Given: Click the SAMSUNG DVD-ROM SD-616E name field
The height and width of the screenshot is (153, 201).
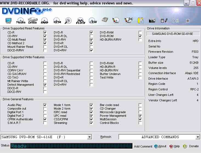Looking at the screenshot, I should 173,34.
